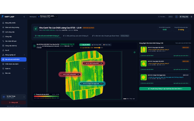The image size is (194, 121).
Task: Click the plant icon beside the plot title
Action: click(36, 29)
